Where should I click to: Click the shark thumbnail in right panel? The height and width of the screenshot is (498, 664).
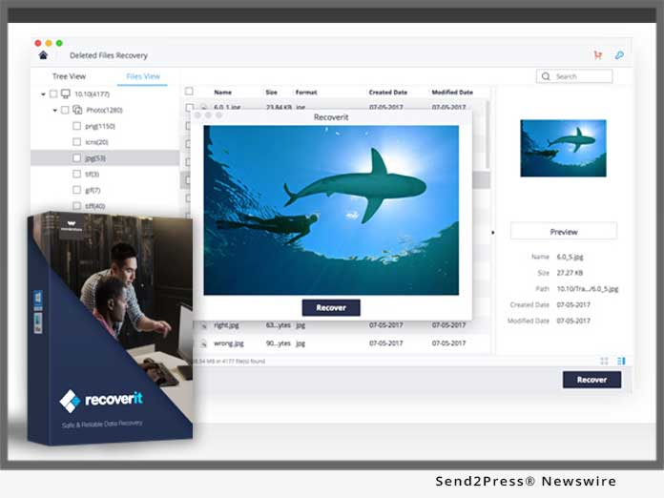pos(563,148)
